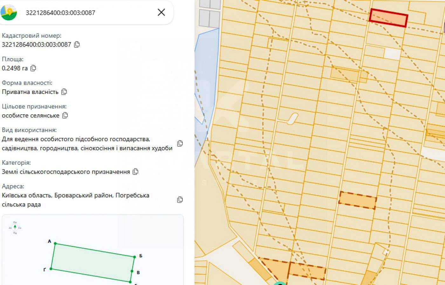Click the compass icon in parcel diagram
The image size is (445, 285).
[15, 228]
